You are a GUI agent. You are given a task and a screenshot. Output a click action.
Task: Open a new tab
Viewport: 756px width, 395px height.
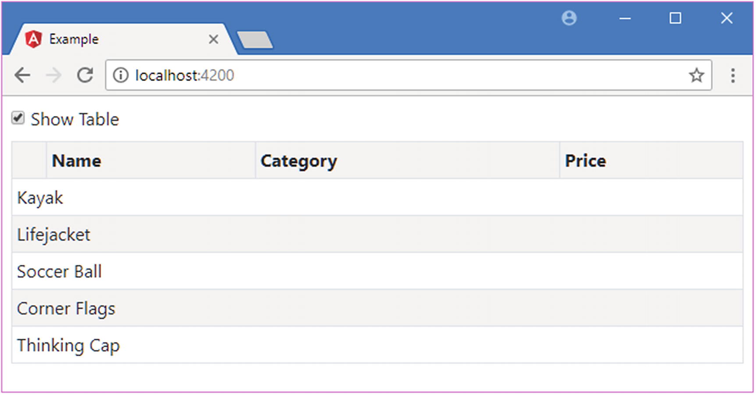point(255,40)
